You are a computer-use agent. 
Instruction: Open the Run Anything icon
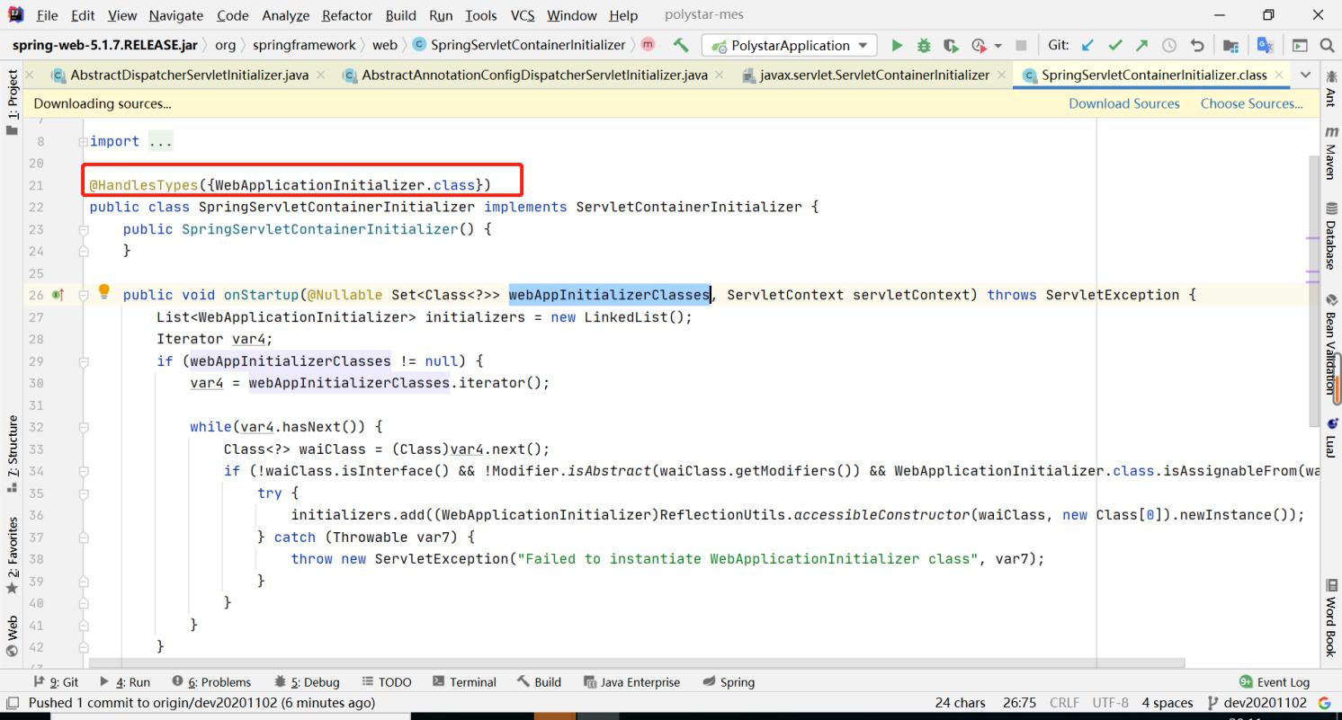click(1300, 45)
